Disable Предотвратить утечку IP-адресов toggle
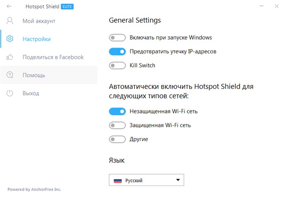Screen dimensions: 284x198 click(x=117, y=52)
